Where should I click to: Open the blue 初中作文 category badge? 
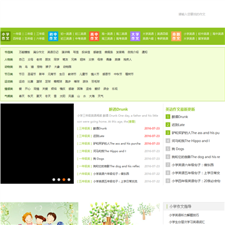53,36
